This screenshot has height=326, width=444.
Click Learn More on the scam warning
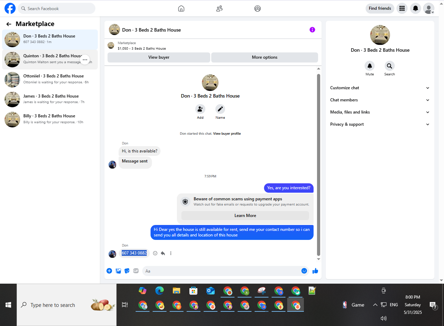[245, 216]
